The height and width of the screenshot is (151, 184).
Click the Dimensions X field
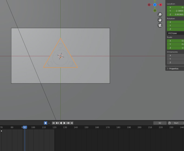[x=175, y=55]
